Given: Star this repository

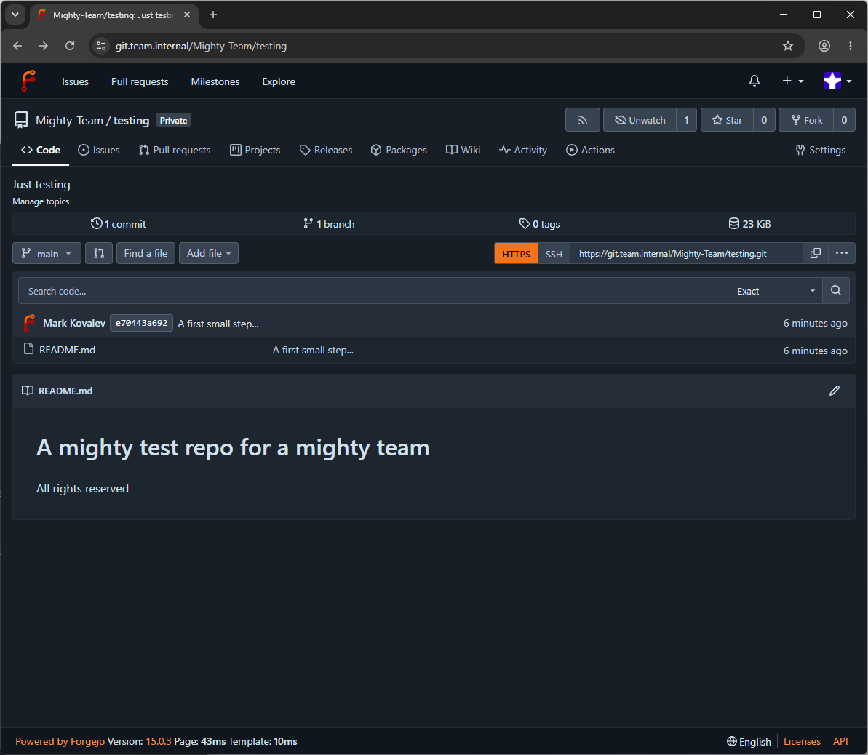Looking at the screenshot, I should point(727,120).
